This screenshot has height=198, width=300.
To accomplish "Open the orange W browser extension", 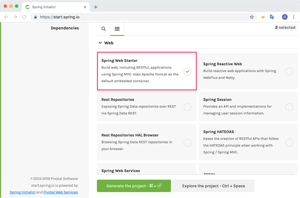I will click(x=263, y=17).
